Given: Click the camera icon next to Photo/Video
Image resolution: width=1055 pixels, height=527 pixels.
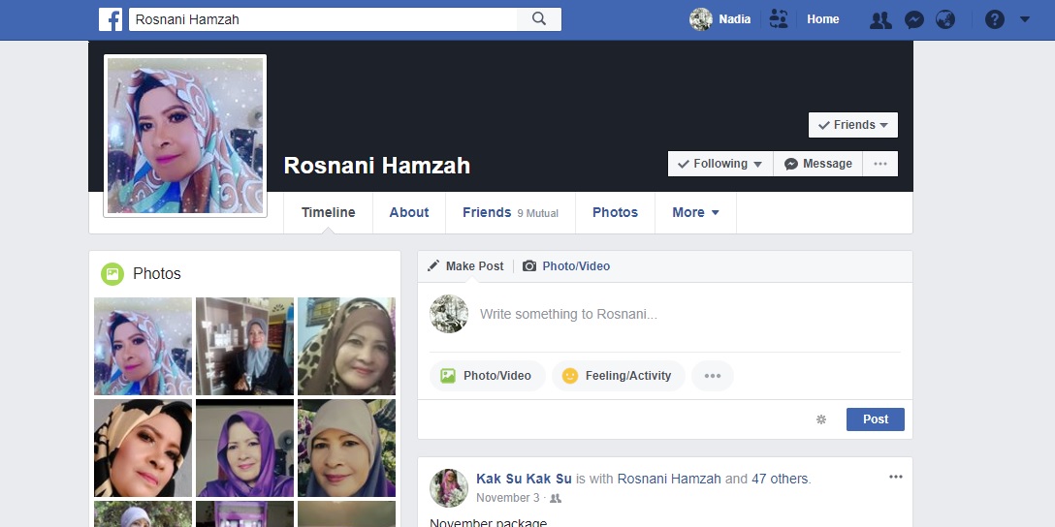Looking at the screenshot, I should click(x=529, y=266).
